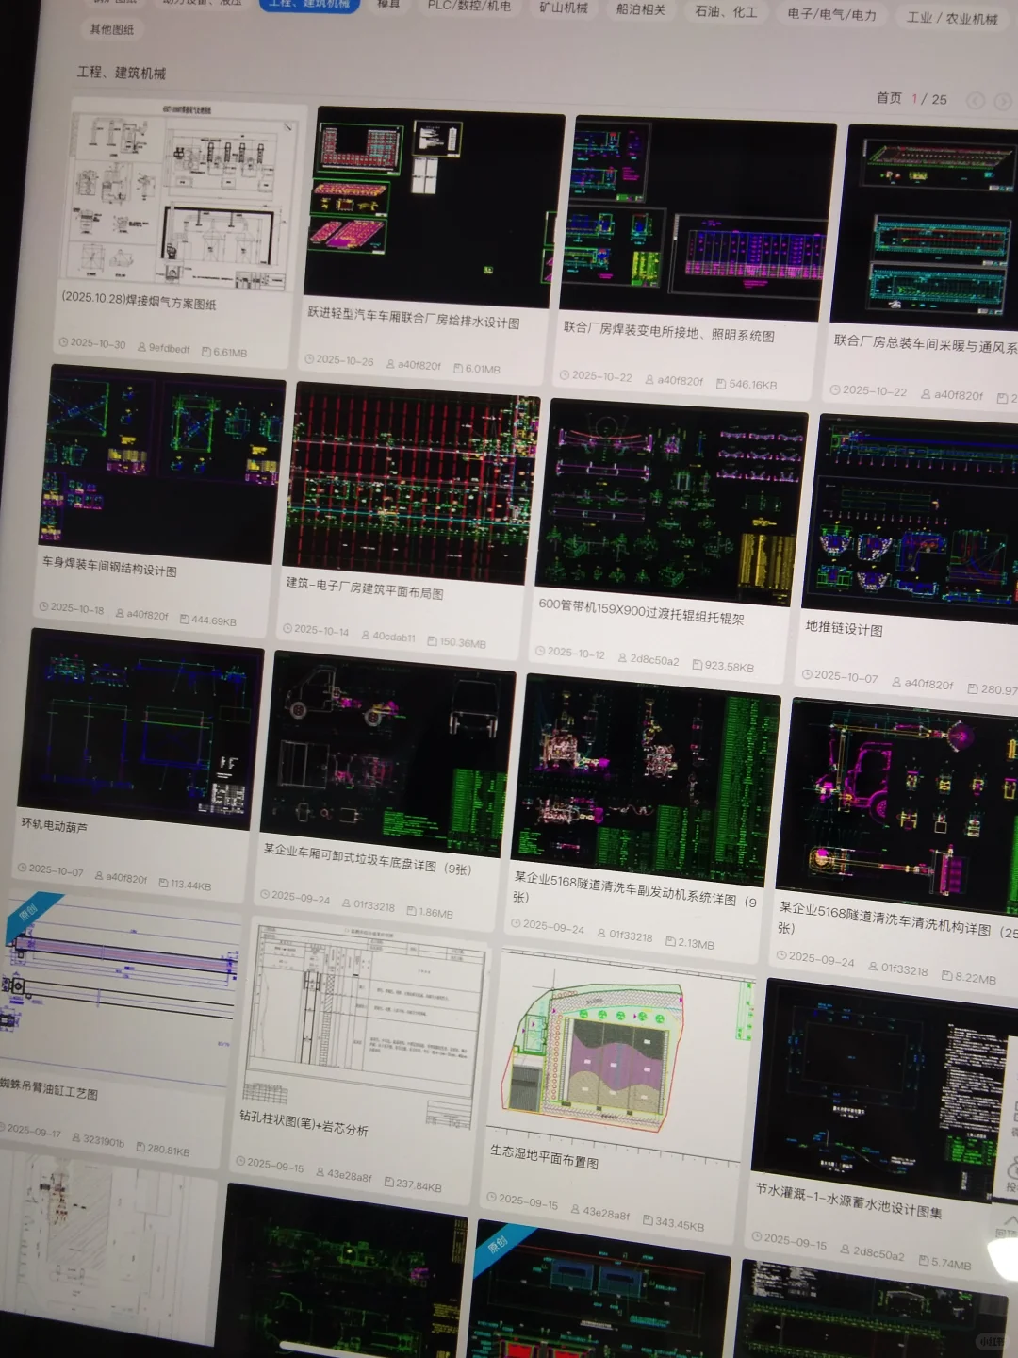The image size is (1018, 1358).
Task: Click title 联合厂房焊装变电所接地、照明系统图
Action: pos(669,333)
